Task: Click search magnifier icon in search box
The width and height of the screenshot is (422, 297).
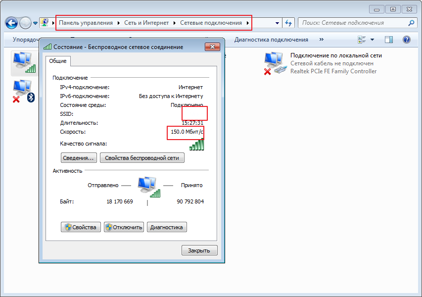Action: click(x=411, y=23)
